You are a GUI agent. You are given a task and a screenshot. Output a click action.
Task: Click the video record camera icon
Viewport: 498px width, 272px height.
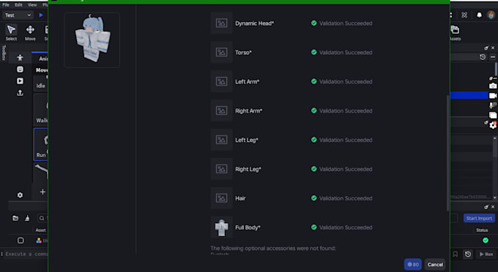[x=493, y=96]
